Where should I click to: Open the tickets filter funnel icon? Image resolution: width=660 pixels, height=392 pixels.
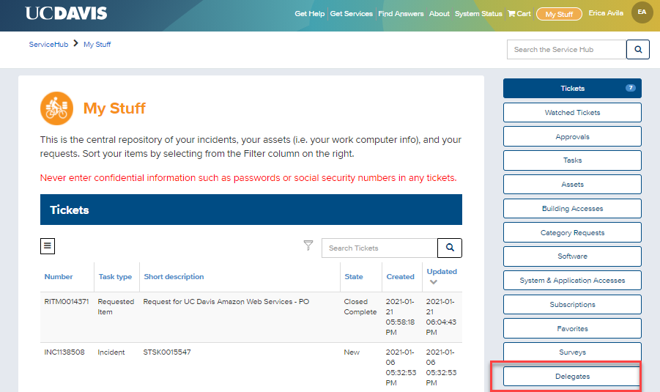pyautogui.click(x=308, y=246)
